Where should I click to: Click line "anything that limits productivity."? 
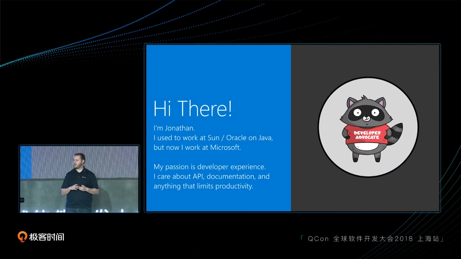point(203,186)
